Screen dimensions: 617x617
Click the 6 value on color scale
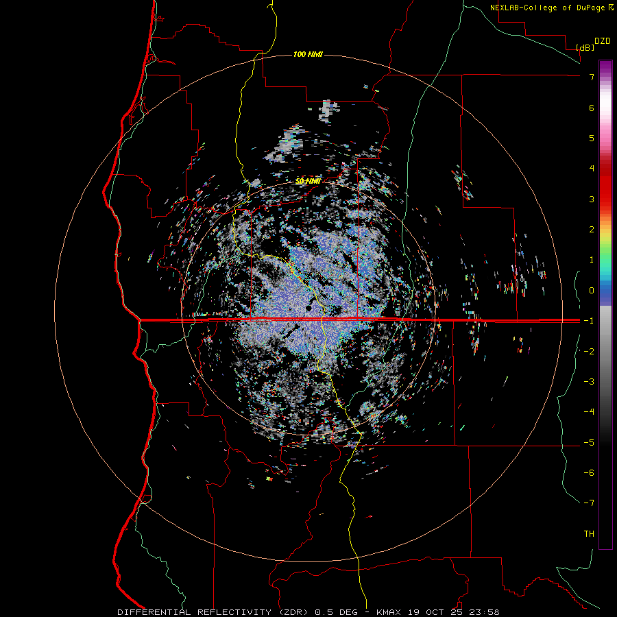coord(592,108)
